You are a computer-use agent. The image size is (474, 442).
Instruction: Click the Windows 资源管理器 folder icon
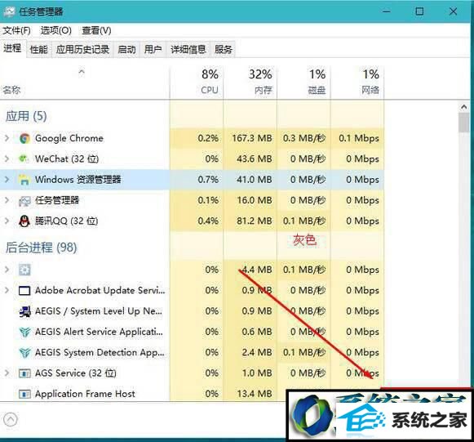[24, 180]
